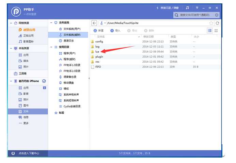Open 语音备忘录 voice memos directory
Viewport: 236px width, 163px height.
coord(68,77)
